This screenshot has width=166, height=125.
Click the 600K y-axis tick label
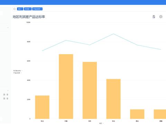click(x=29, y=61)
